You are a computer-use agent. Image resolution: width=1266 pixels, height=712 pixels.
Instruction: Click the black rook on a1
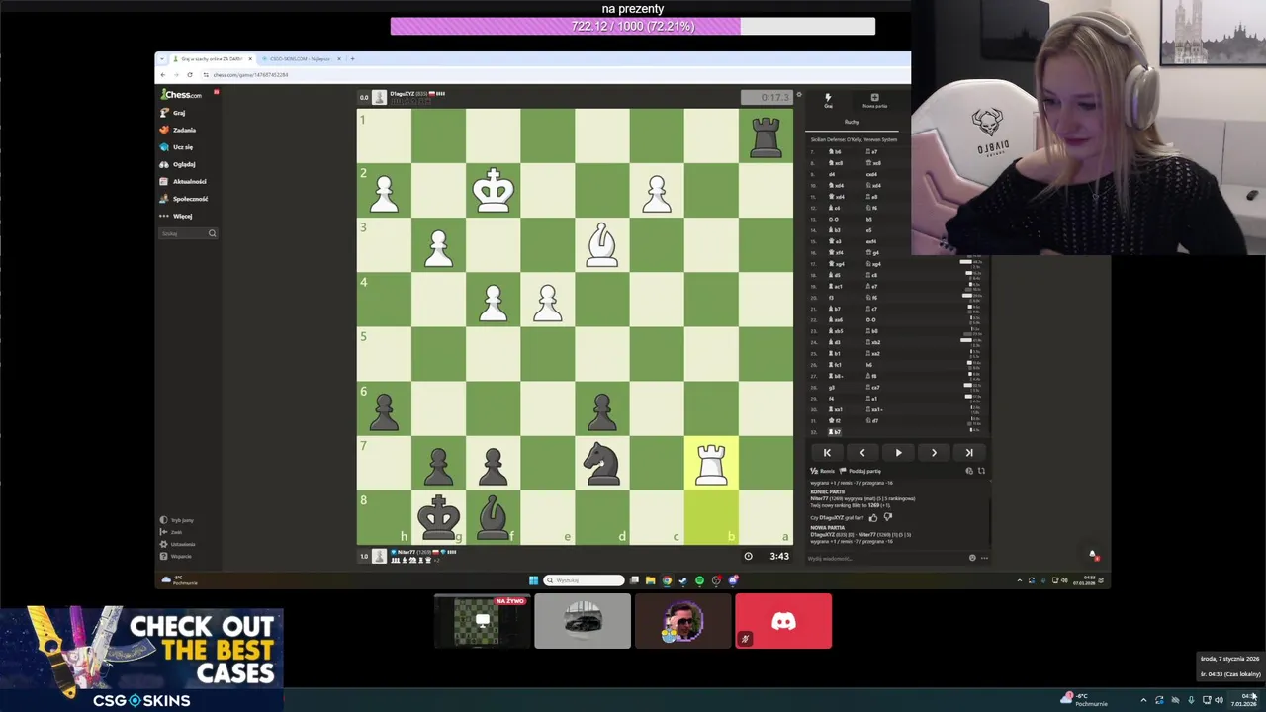(766, 135)
